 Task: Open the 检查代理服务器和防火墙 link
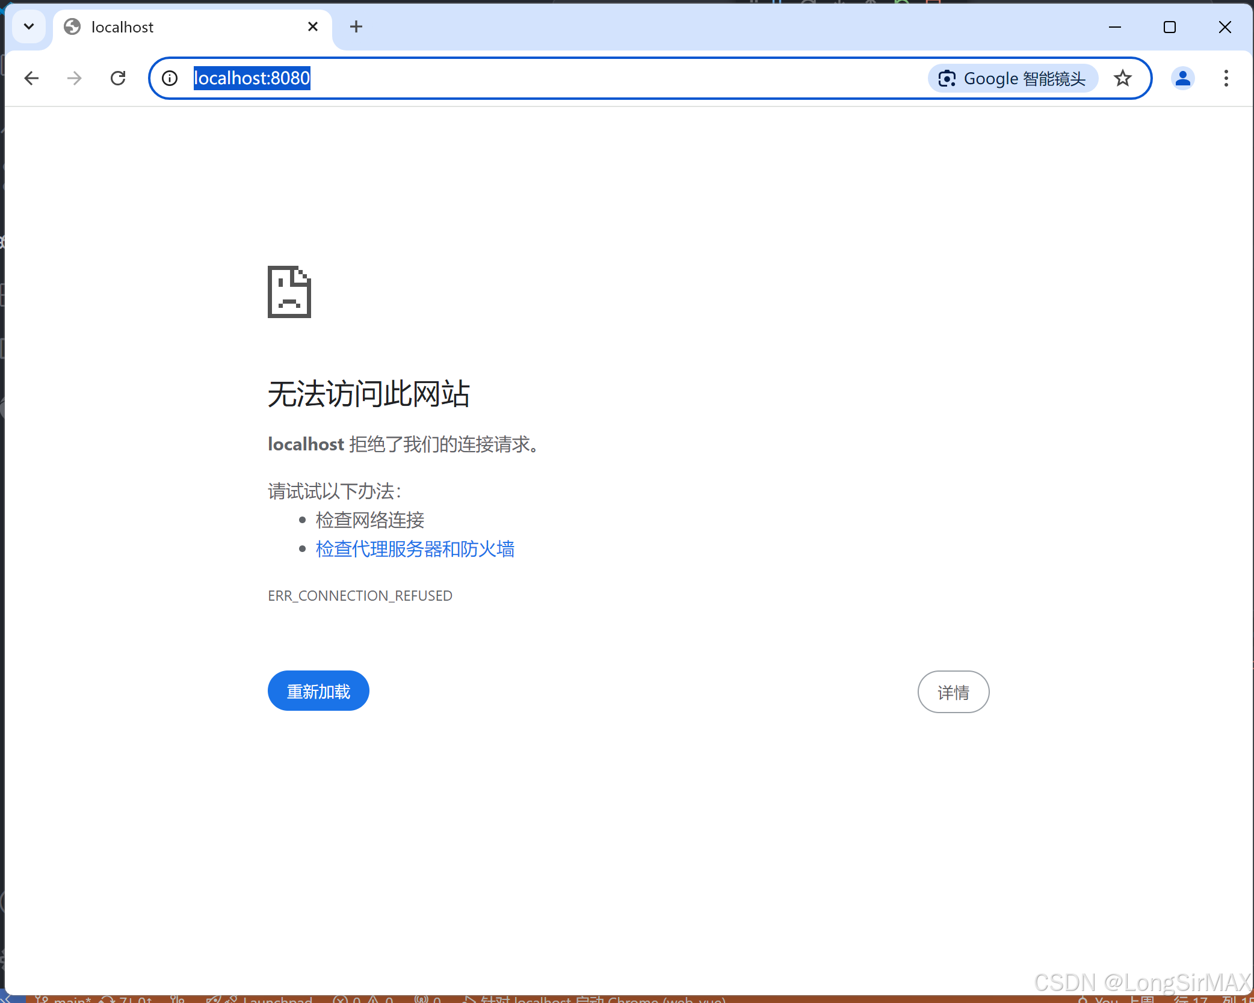[x=415, y=549]
